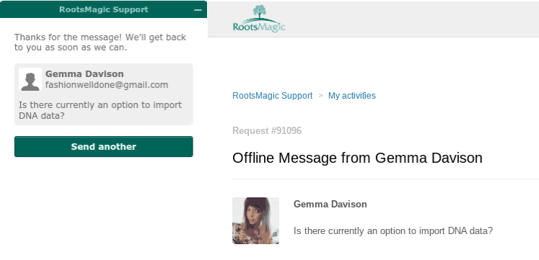Viewport: 539px width, 260px height.
Task: Click Gemma Davison's profile photo thumbnail
Action: click(x=255, y=220)
